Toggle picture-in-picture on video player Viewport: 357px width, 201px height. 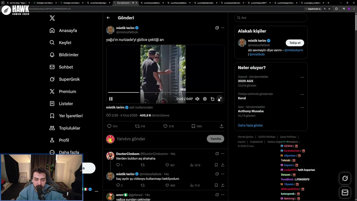pos(212,99)
